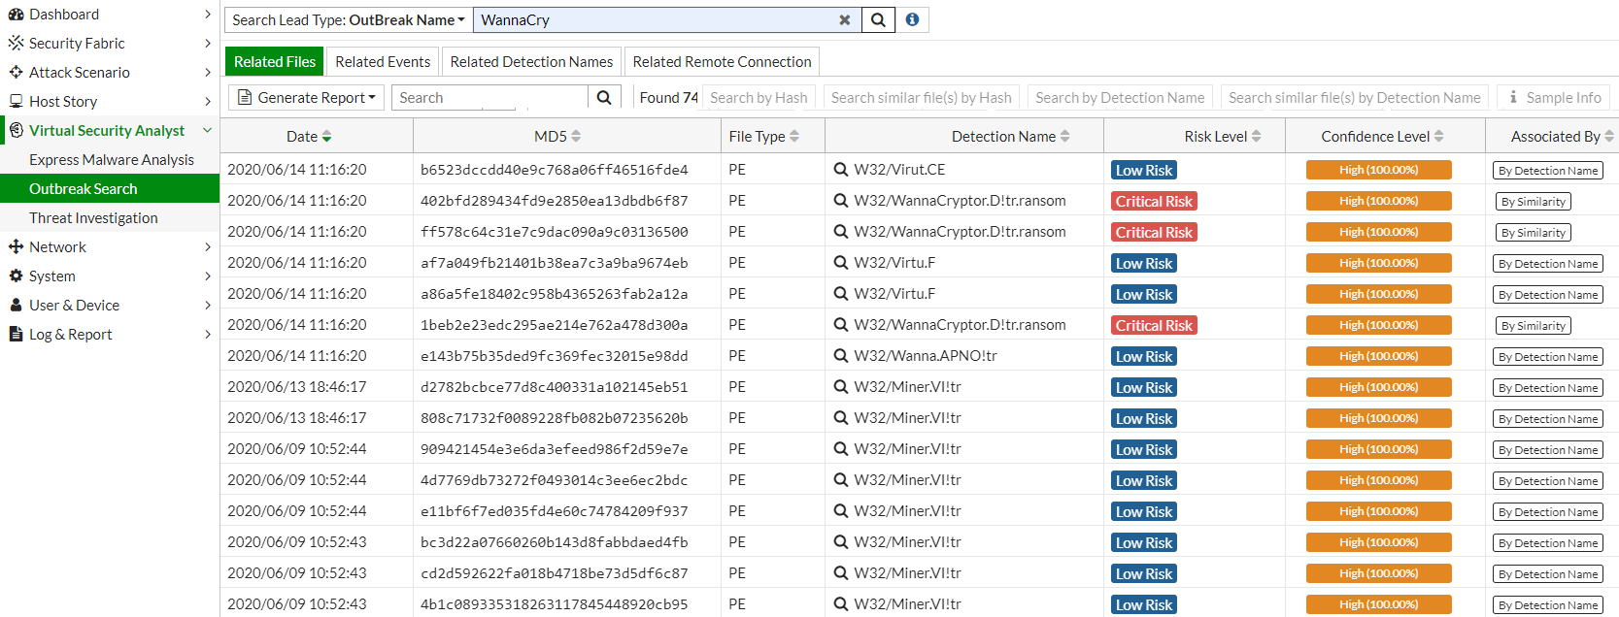Click magnifier on the af7a049fb21401 row
1619x617 pixels.
841,263
